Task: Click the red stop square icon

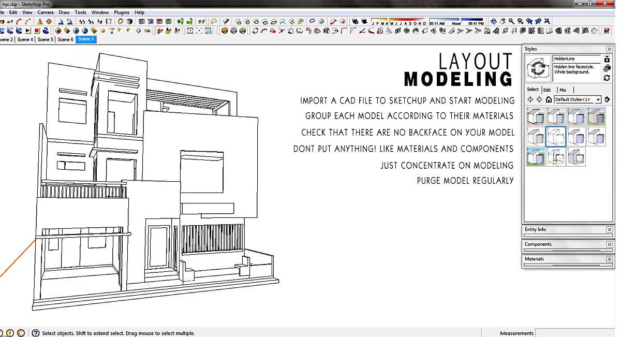Action: (37, 31)
